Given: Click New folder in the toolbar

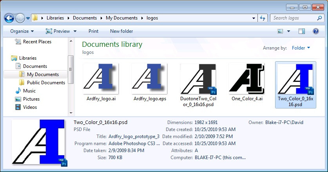Looking at the screenshot, I should tap(121, 31).
